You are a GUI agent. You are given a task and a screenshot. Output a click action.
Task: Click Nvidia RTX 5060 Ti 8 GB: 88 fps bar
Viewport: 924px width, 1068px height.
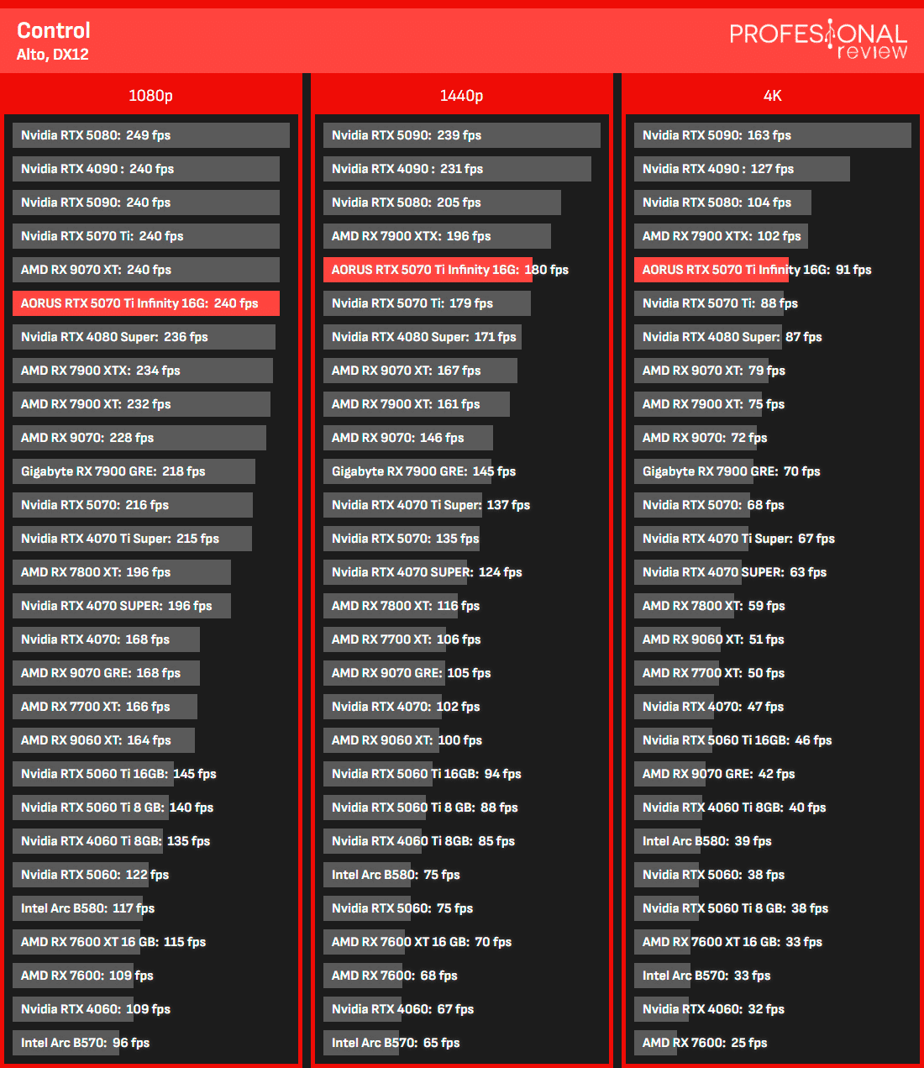[374, 808]
